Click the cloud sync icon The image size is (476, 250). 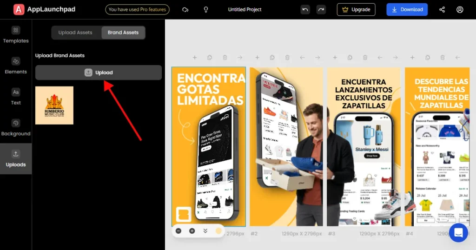[x=185, y=10]
